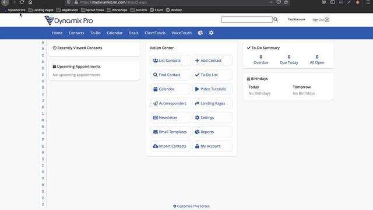
Task: Open the Contacts menu item
Action: (x=76, y=33)
